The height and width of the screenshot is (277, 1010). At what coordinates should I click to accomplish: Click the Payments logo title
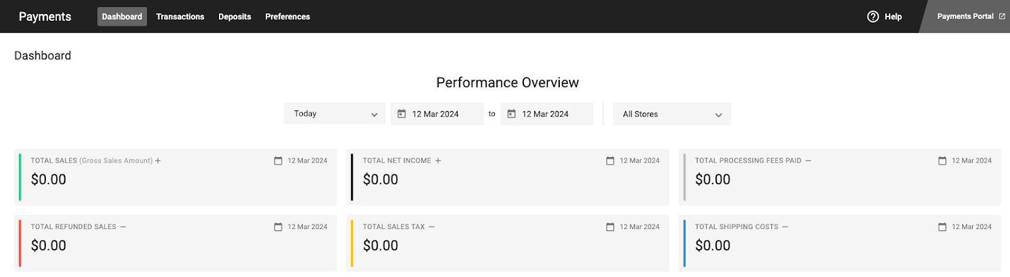click(x=45, y=16)
